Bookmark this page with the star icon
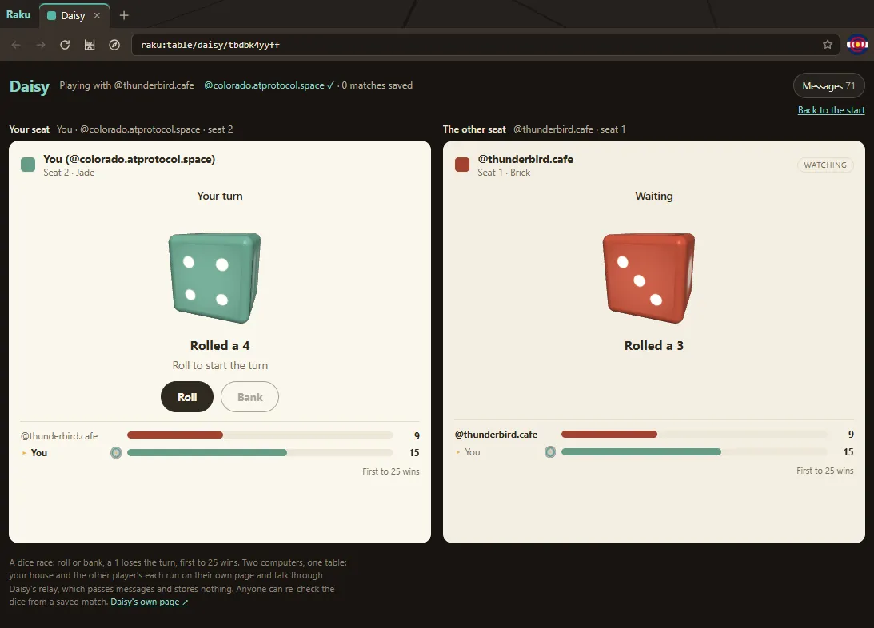Viewport: 874px width, 628px height. point(828,45)
